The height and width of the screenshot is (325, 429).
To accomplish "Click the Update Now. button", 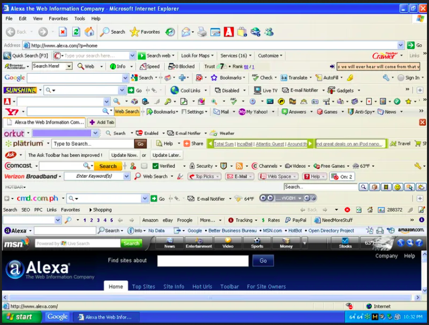I will (x=124, y=155).
